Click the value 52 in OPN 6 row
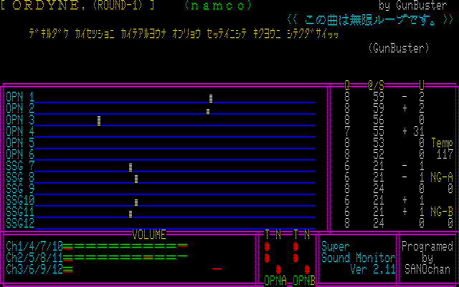This screenshot has height=287, width=459. point(379,154)
